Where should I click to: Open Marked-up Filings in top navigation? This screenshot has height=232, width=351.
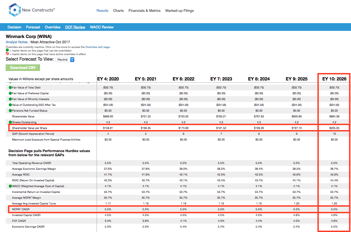[179, 10]
